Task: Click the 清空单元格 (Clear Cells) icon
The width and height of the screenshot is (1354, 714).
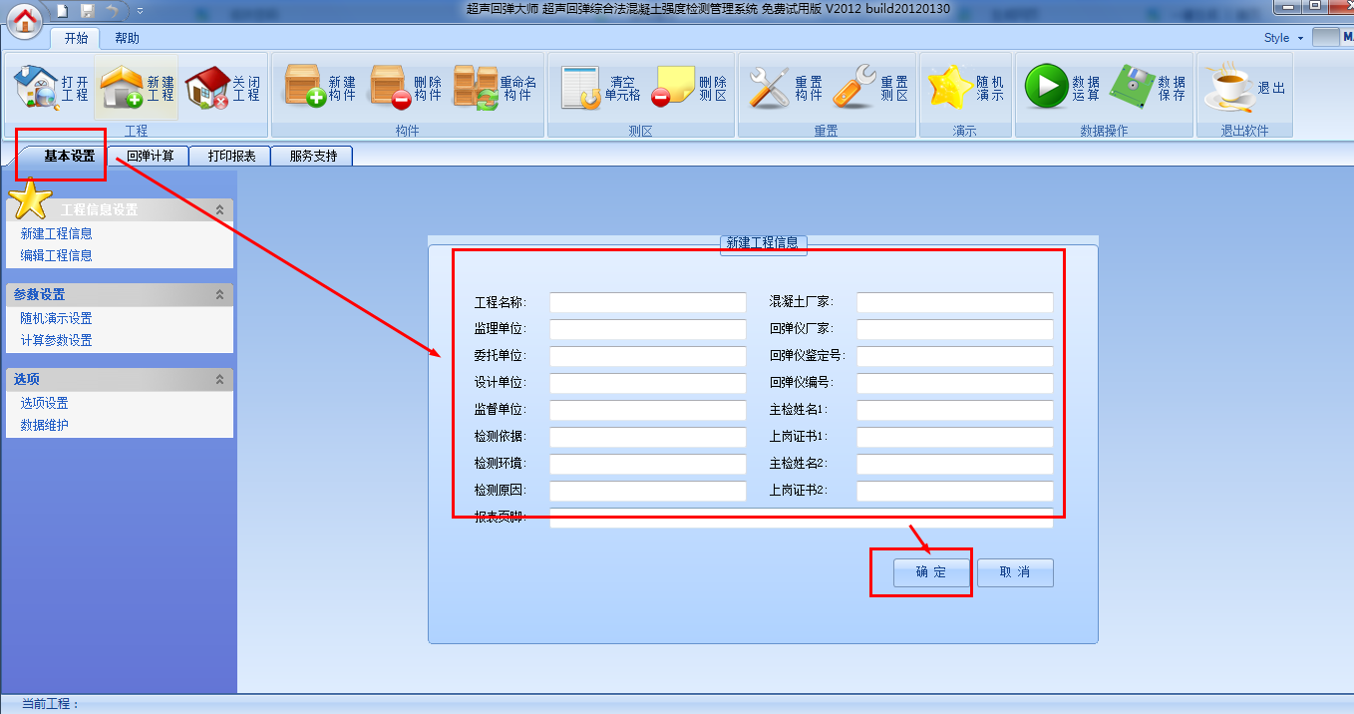Action: (x=580, y=88)
